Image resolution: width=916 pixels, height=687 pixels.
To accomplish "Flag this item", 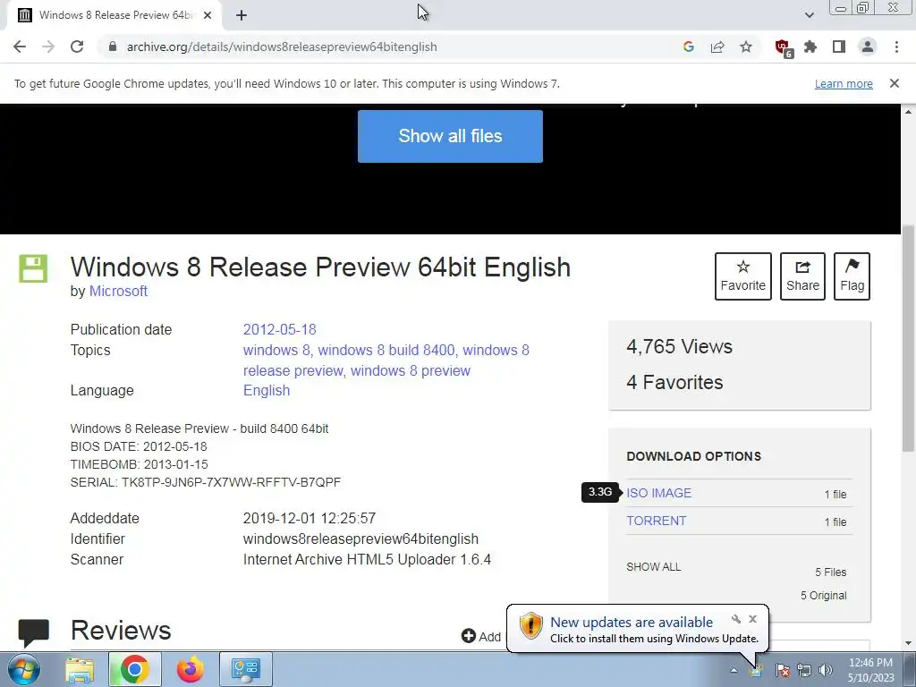I will [x=852, y=276].
